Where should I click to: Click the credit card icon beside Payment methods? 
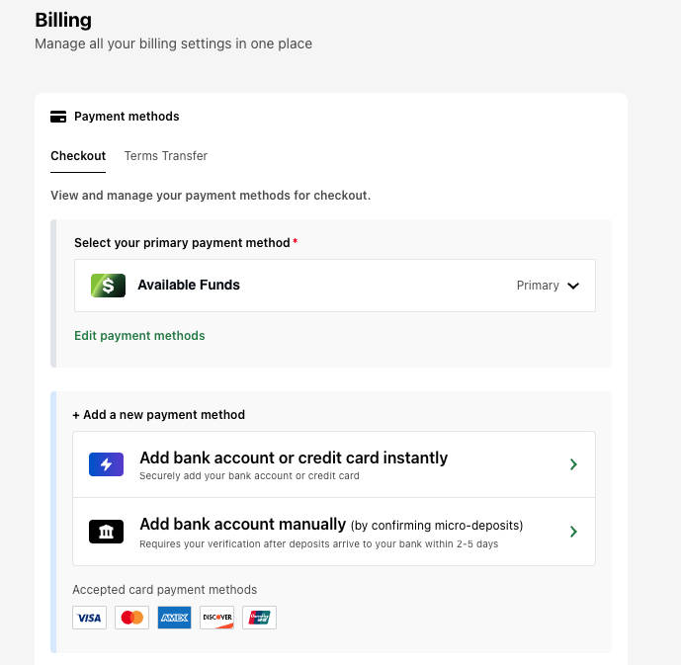pos(58,117)
